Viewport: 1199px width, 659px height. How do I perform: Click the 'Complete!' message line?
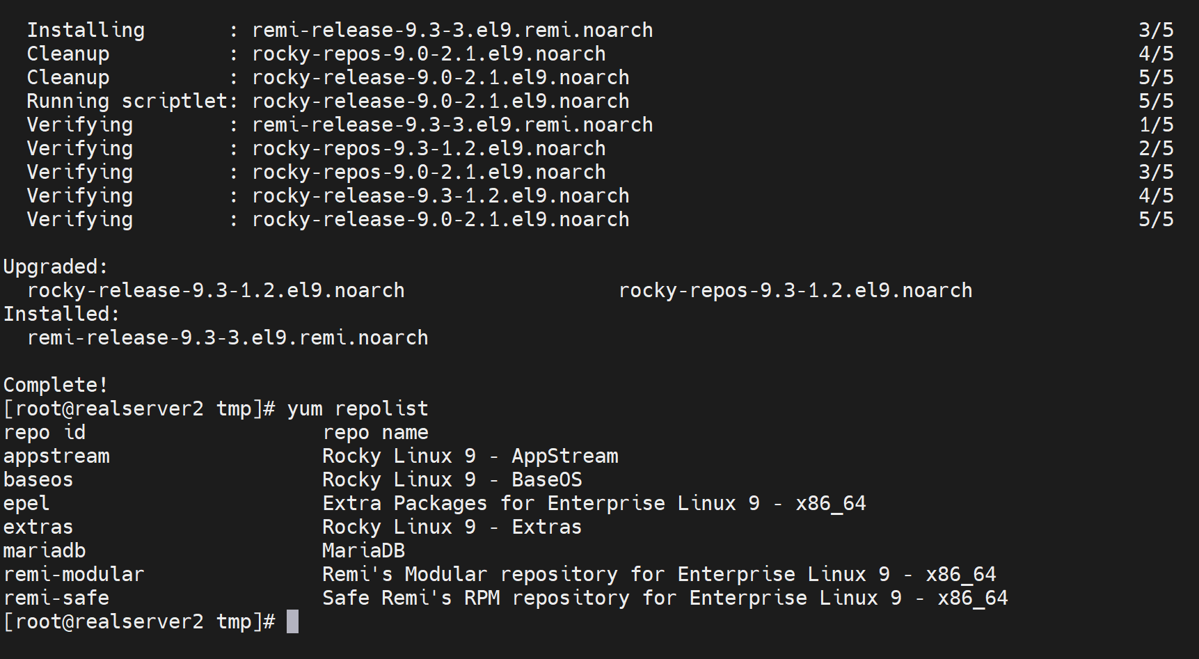(56, 385)
